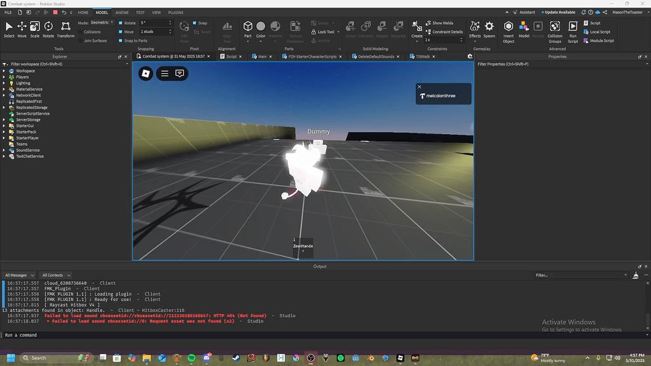Switch to the DeleteDefaultSounds tab
This screenshot has height=366, width=651.
tap(375, 57)
